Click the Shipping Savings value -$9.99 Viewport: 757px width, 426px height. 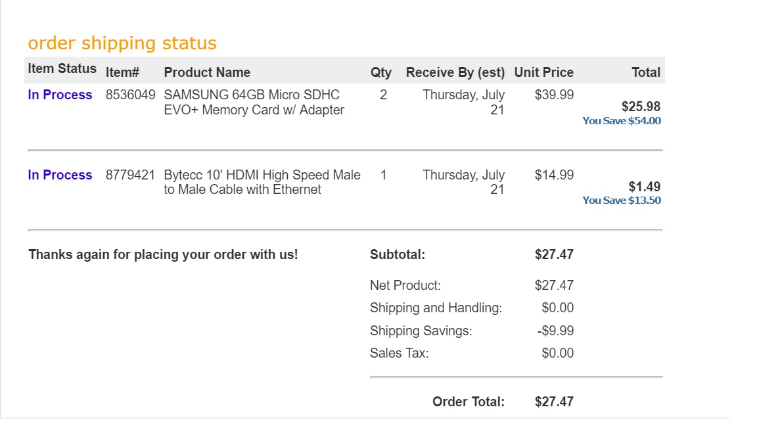(555, 331)
